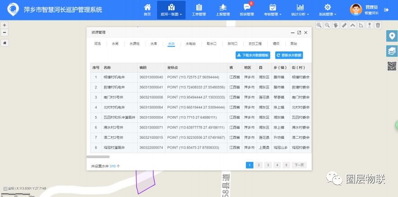Go to page 3 of well list
Image resolution: width=398 pixels, height=197 pixels.
(x=268, y=165)
